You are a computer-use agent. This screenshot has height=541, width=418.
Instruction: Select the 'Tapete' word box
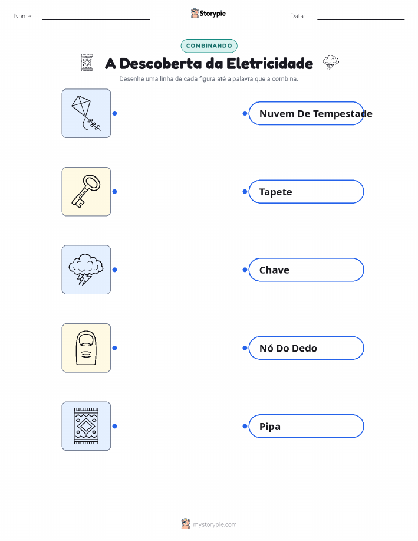click(306, 192)
